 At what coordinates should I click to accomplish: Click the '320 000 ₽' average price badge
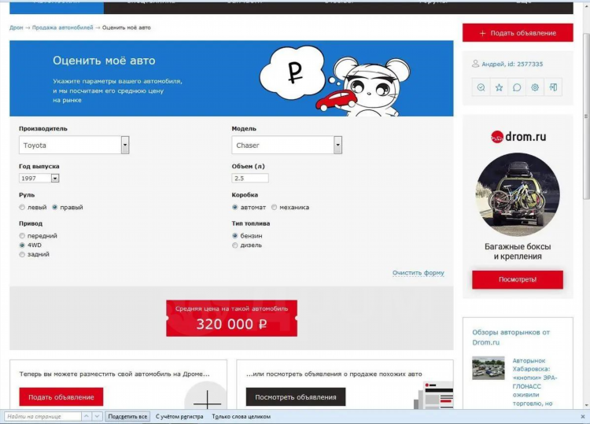(232, 319)
